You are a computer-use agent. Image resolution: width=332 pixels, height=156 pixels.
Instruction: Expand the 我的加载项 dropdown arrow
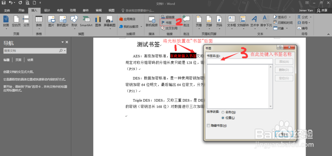[141, 27]
